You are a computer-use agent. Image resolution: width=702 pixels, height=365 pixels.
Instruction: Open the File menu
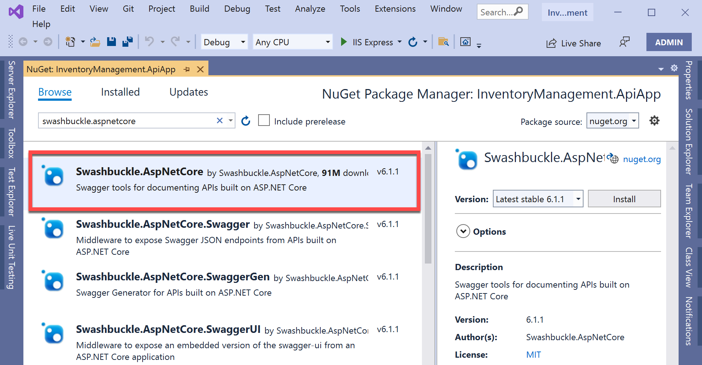(x=39, y=9)
